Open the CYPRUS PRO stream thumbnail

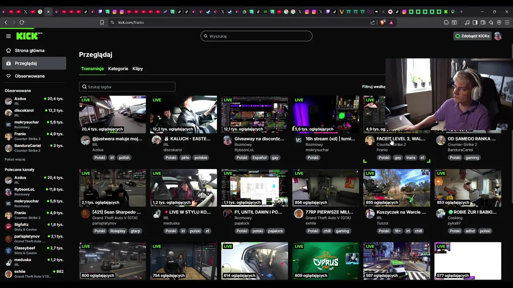(x=326, y=261)
